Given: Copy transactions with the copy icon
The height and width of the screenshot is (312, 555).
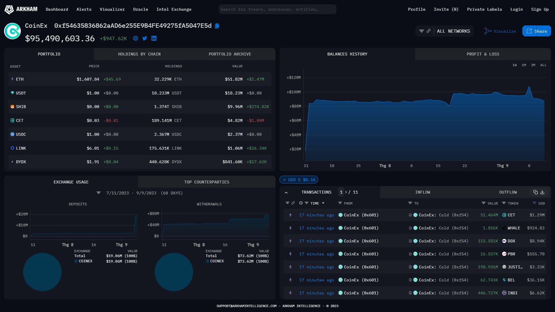Looking at the screenshot, I should tap(536, 192).
